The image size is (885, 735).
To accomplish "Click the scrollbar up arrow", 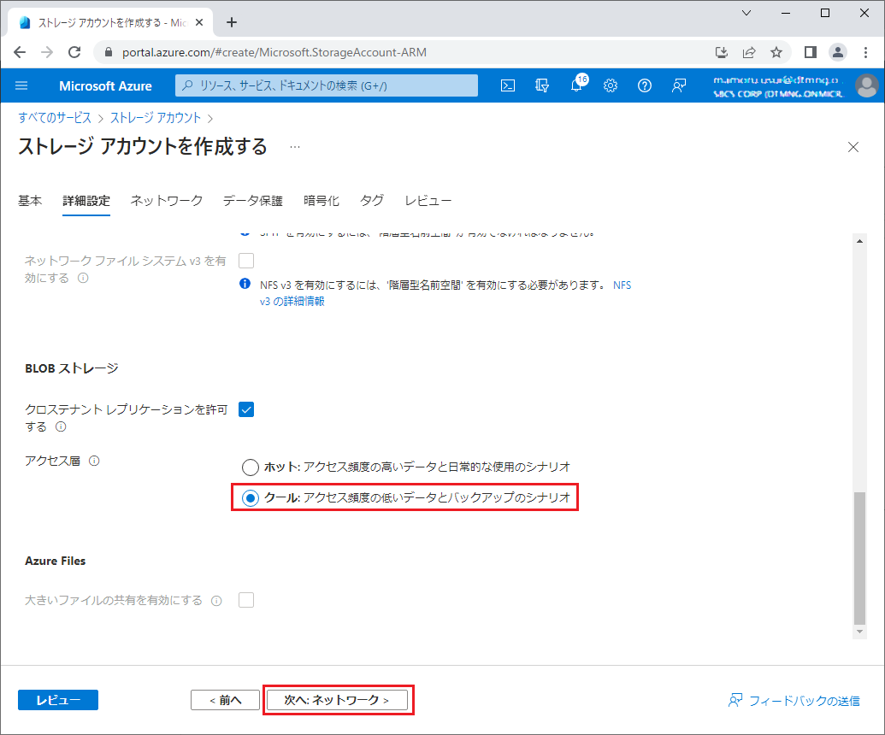I will click(859, 241).
